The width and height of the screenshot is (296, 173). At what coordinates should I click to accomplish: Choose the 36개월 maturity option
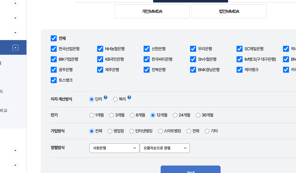click(198, 115)
